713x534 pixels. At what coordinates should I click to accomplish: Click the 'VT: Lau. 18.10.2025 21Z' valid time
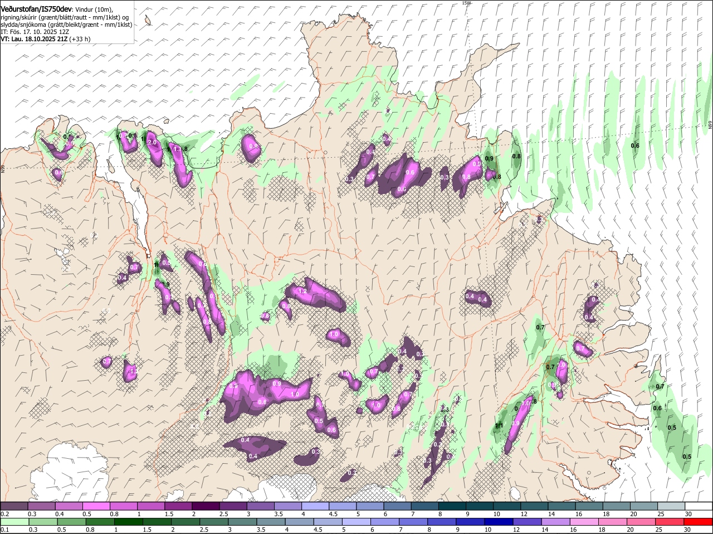35,39
